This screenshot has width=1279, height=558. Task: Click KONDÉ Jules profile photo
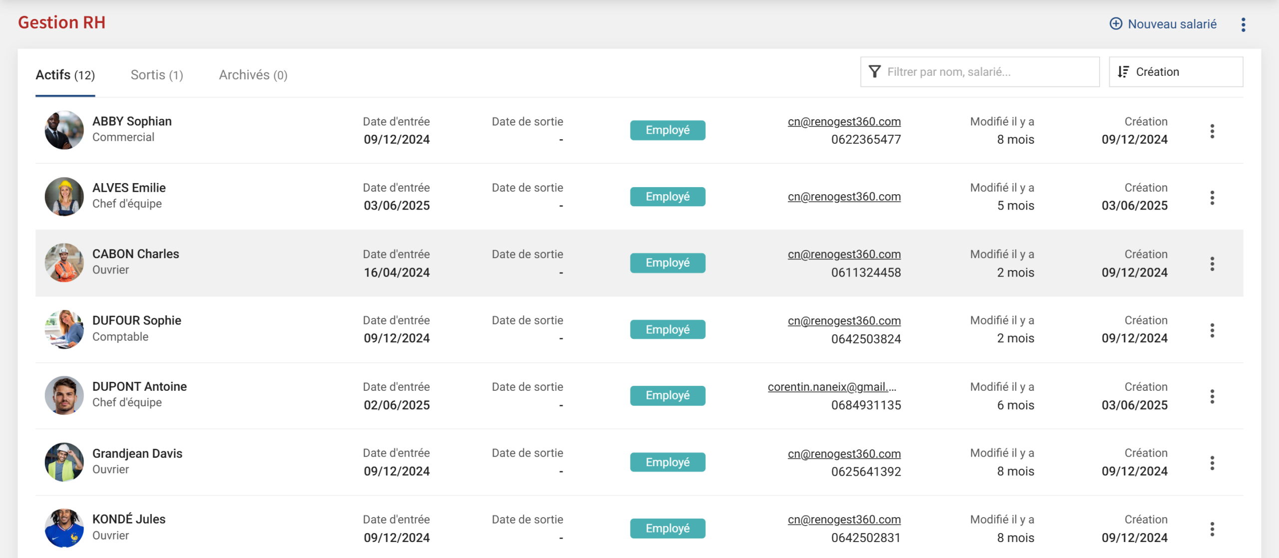(64, 528)
